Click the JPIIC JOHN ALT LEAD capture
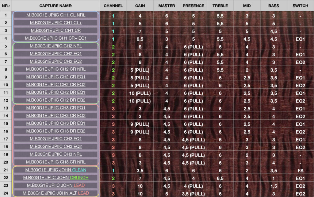The image size is (314, 197). pos(56,193)
